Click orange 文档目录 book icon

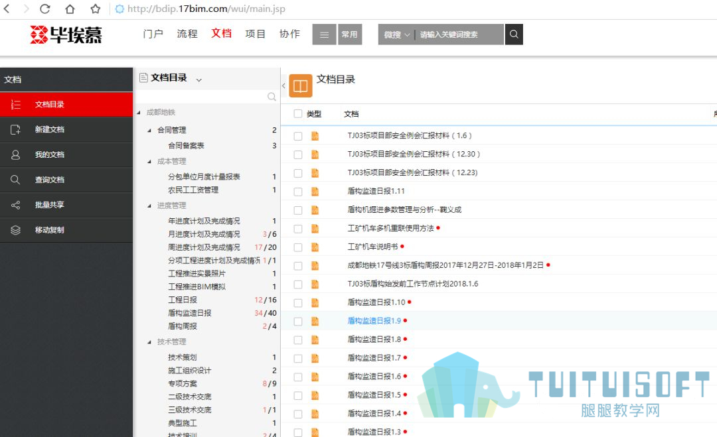point(301,86)
